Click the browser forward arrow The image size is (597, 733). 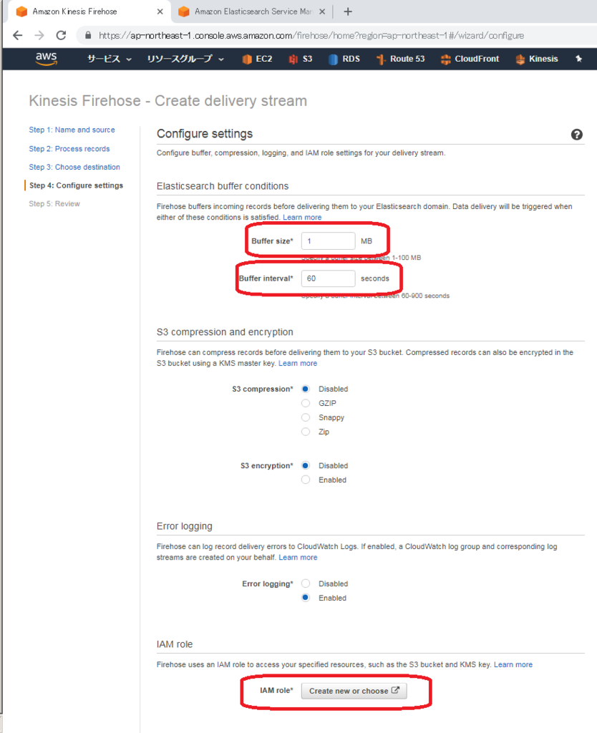pyautogui.click(x=40, y=36)
